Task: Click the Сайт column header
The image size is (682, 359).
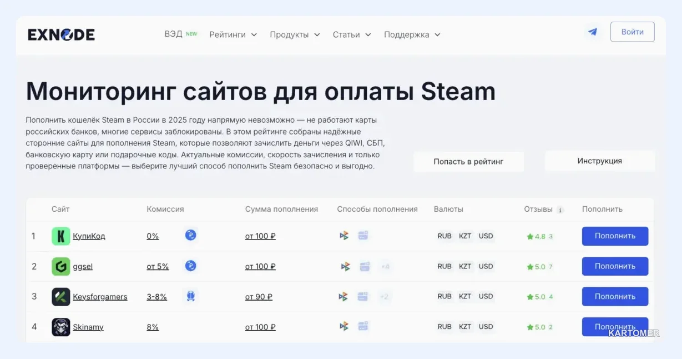Action: (60, 210)
